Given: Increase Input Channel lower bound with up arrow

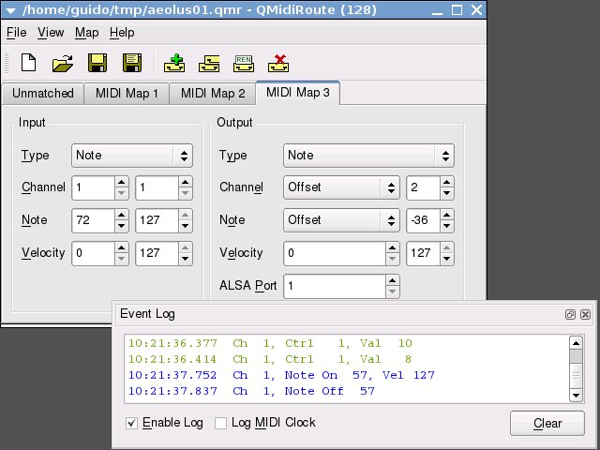Looking at the screenshot, I should click(x=122, y=182).
